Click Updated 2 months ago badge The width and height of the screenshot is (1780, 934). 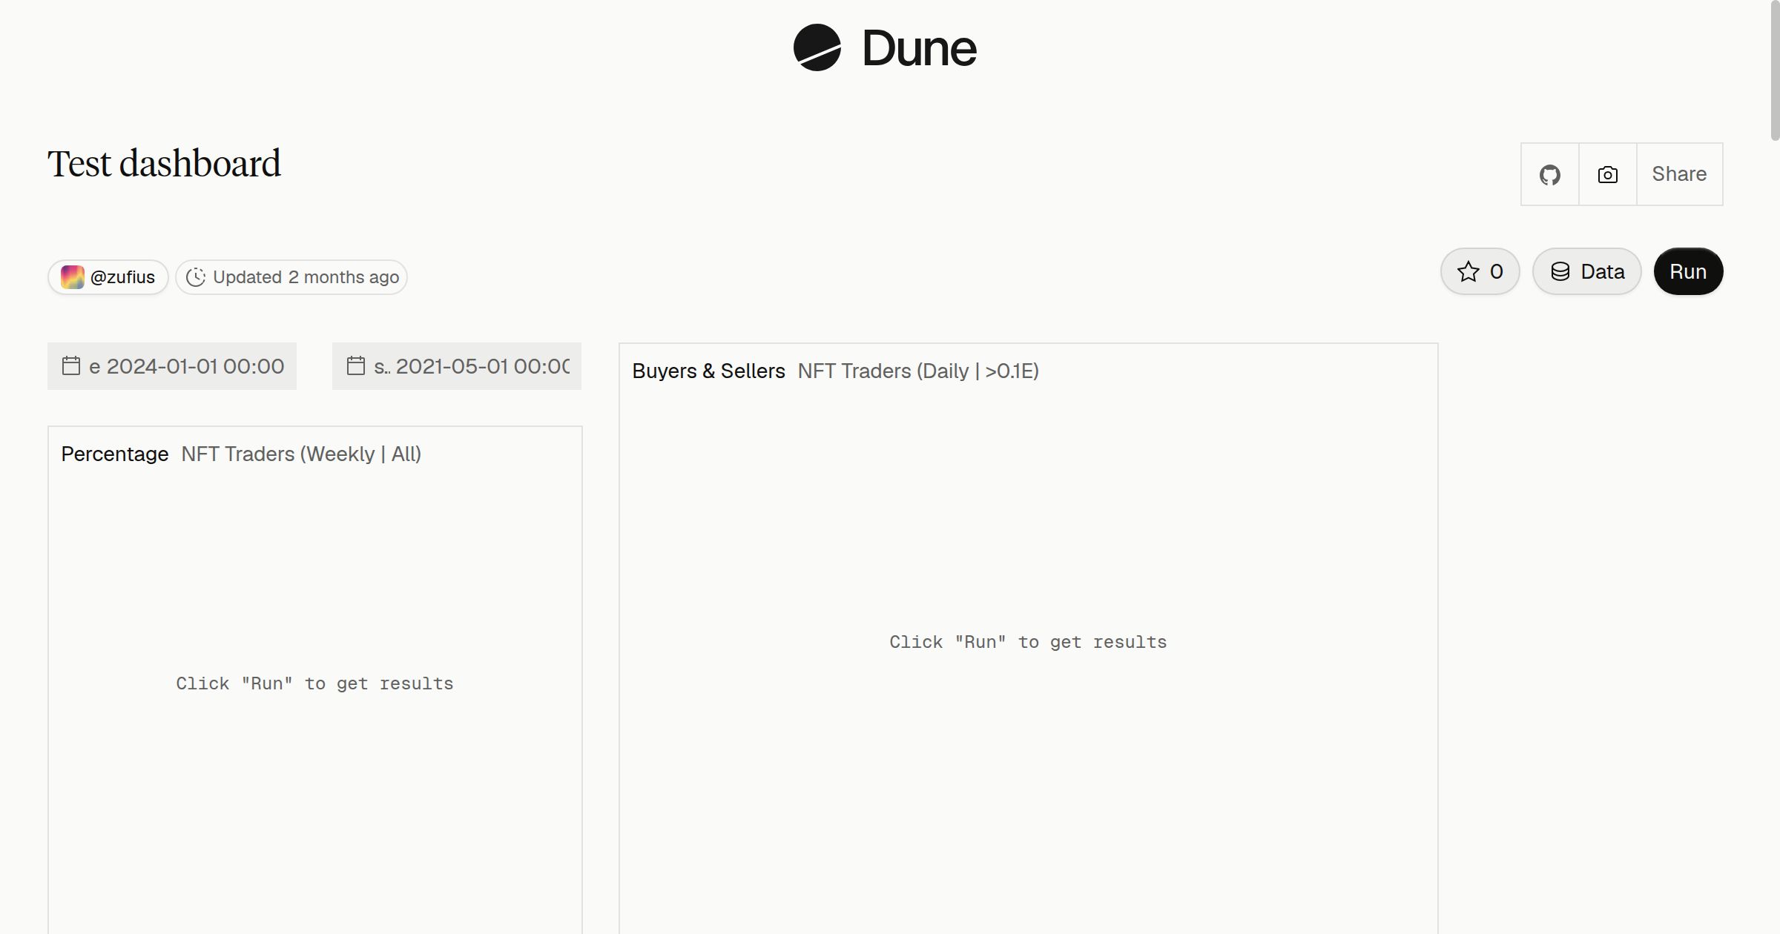291,277
